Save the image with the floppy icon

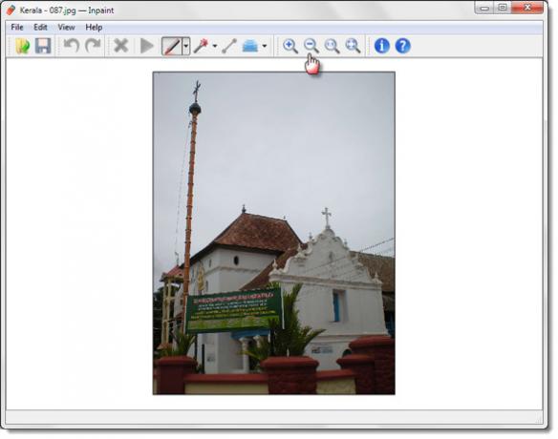tap(43, 46)
